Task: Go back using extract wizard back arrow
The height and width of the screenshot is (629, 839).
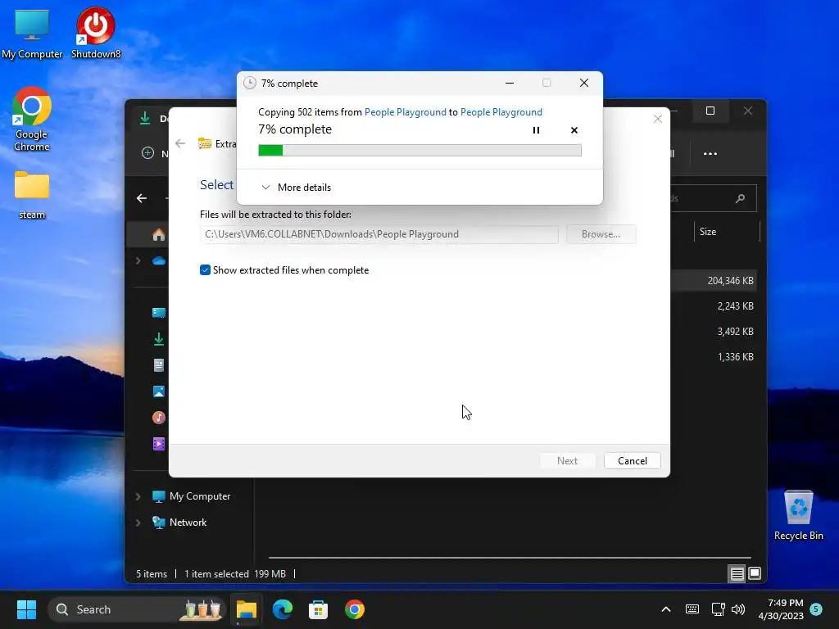Action: 180,143
